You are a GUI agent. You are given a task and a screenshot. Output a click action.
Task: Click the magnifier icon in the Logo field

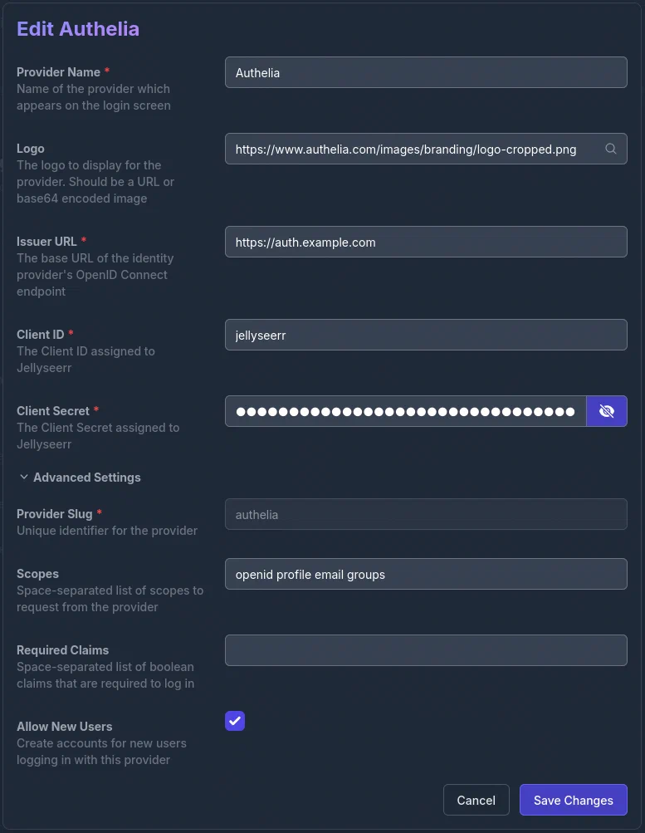click(611, 149)
